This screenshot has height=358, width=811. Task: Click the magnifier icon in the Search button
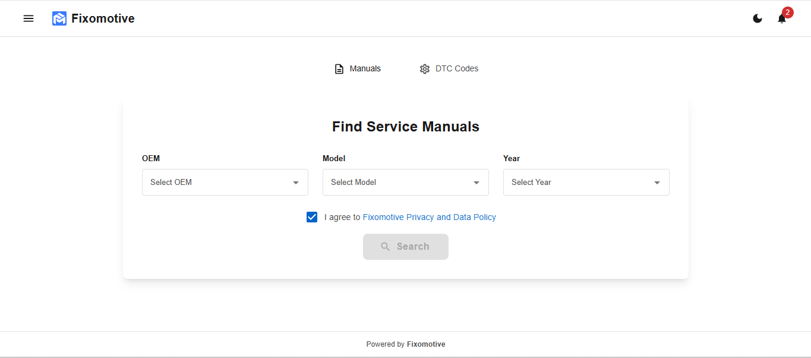click(x=385, y=246)
